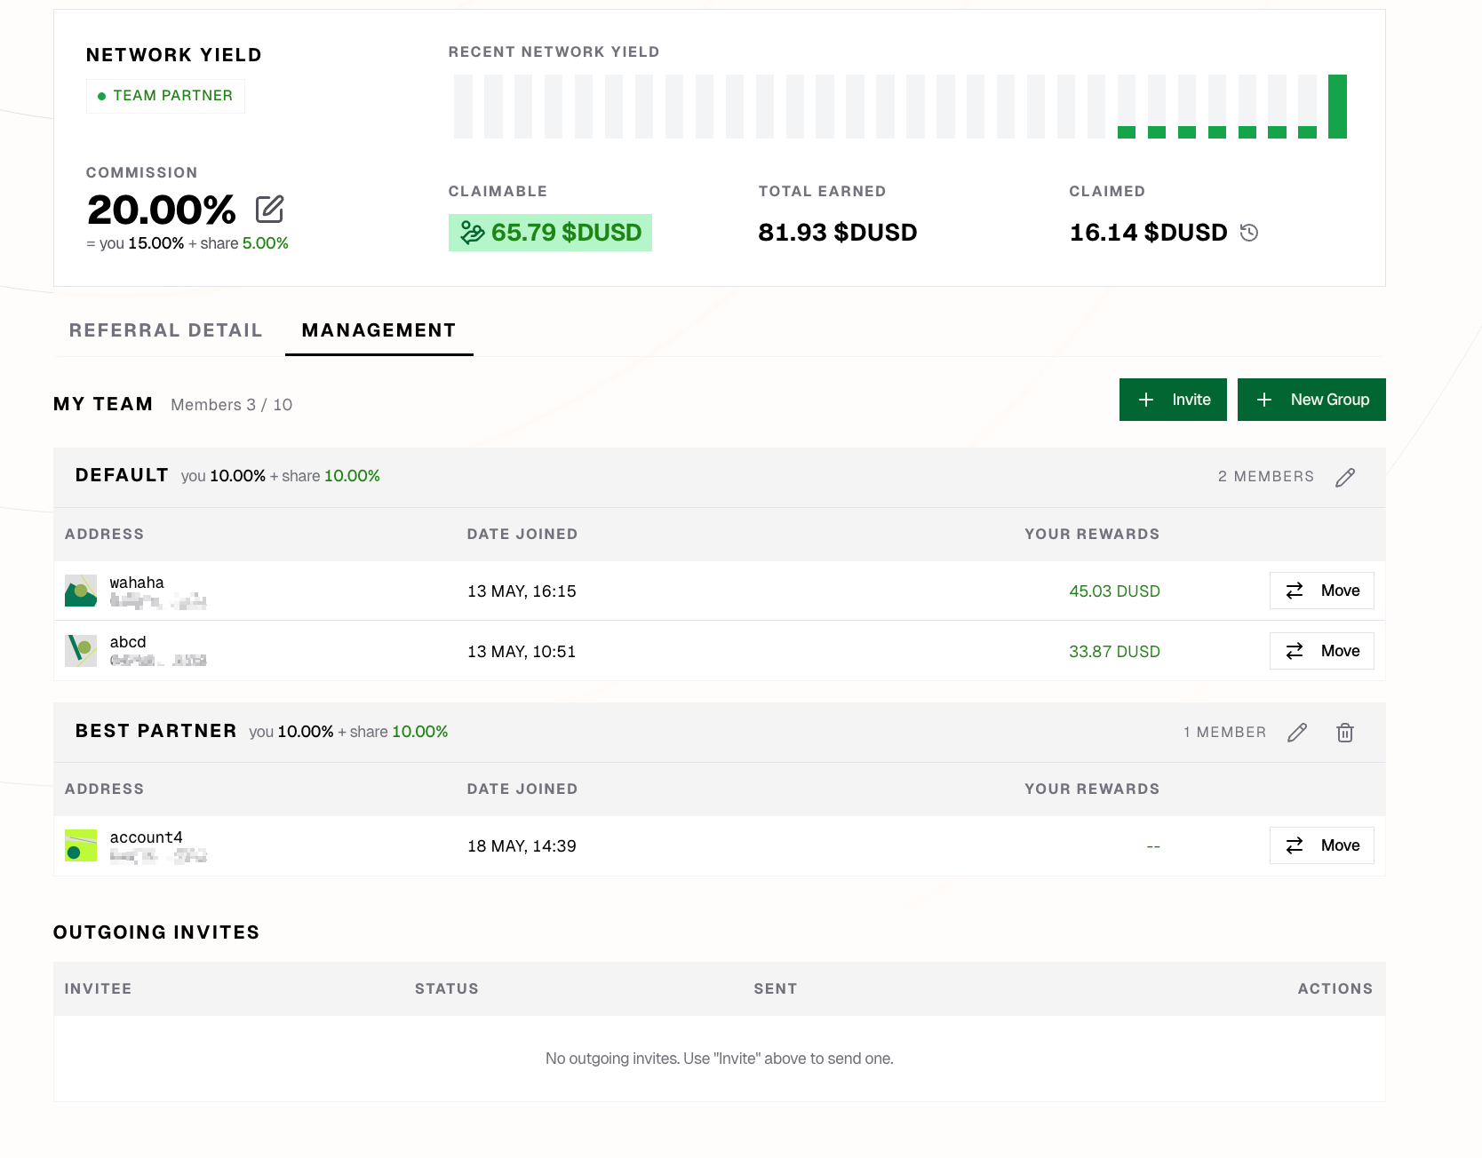Viewport: 1482px width, 1158px height.
Task: Invite a new team member
Action: pos(1173,400)
